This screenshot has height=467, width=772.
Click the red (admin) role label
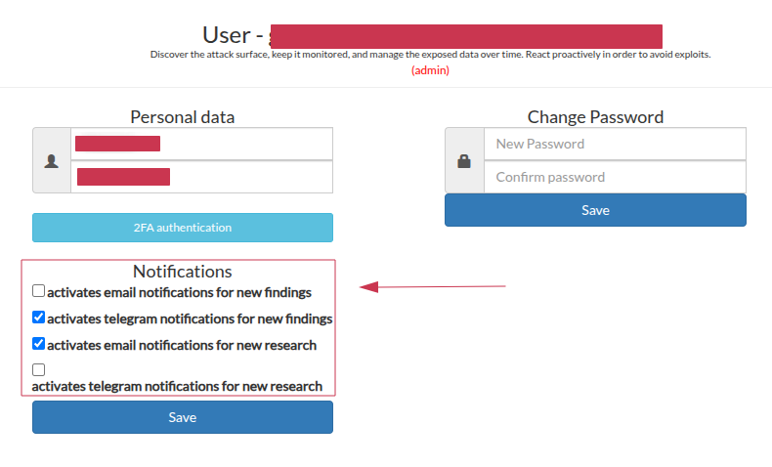[x=430, y=71]
